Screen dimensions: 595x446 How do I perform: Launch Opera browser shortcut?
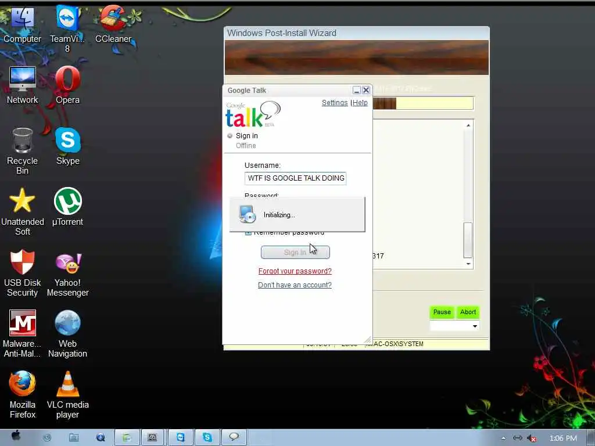pos(67,86)
